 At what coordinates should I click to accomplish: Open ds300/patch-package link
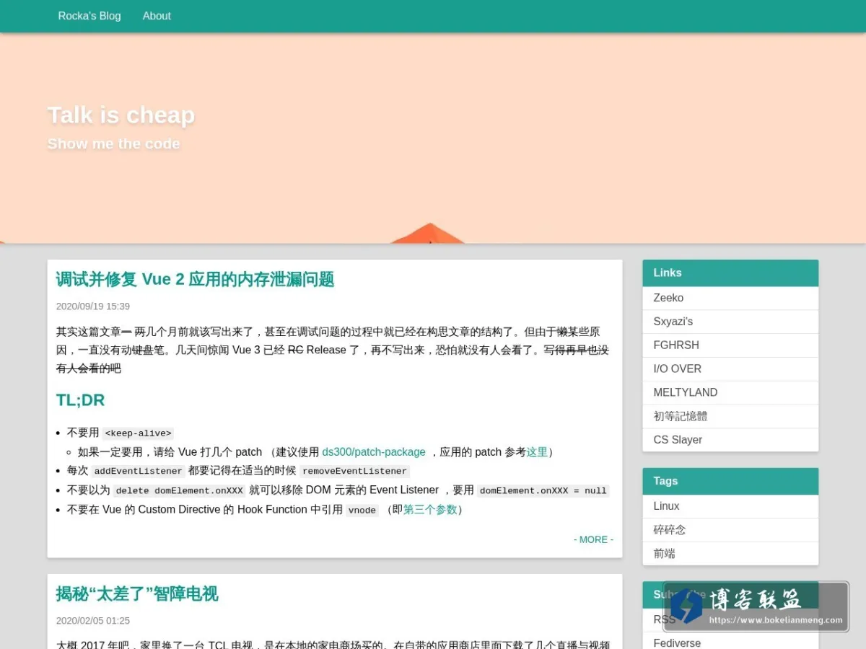point(374,452)
